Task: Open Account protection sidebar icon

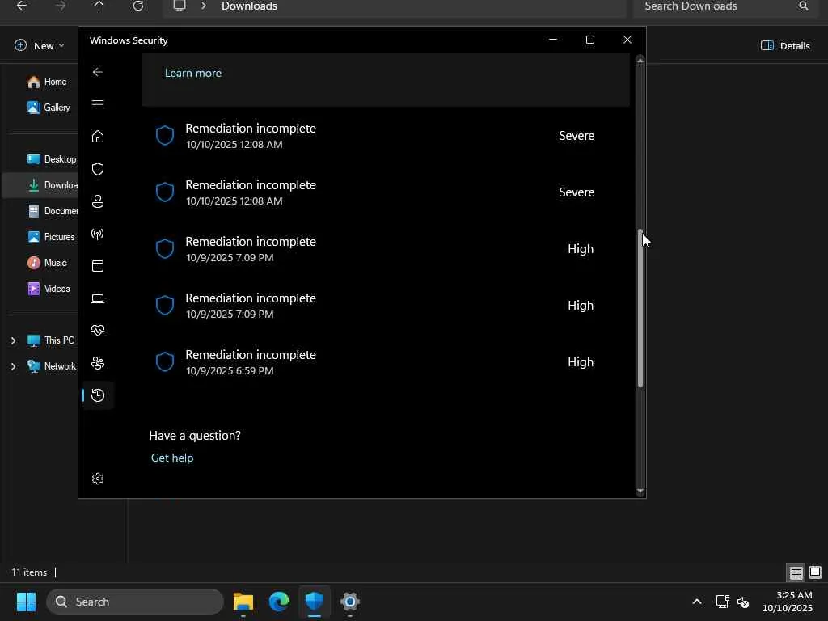Action: coord(98,201)
